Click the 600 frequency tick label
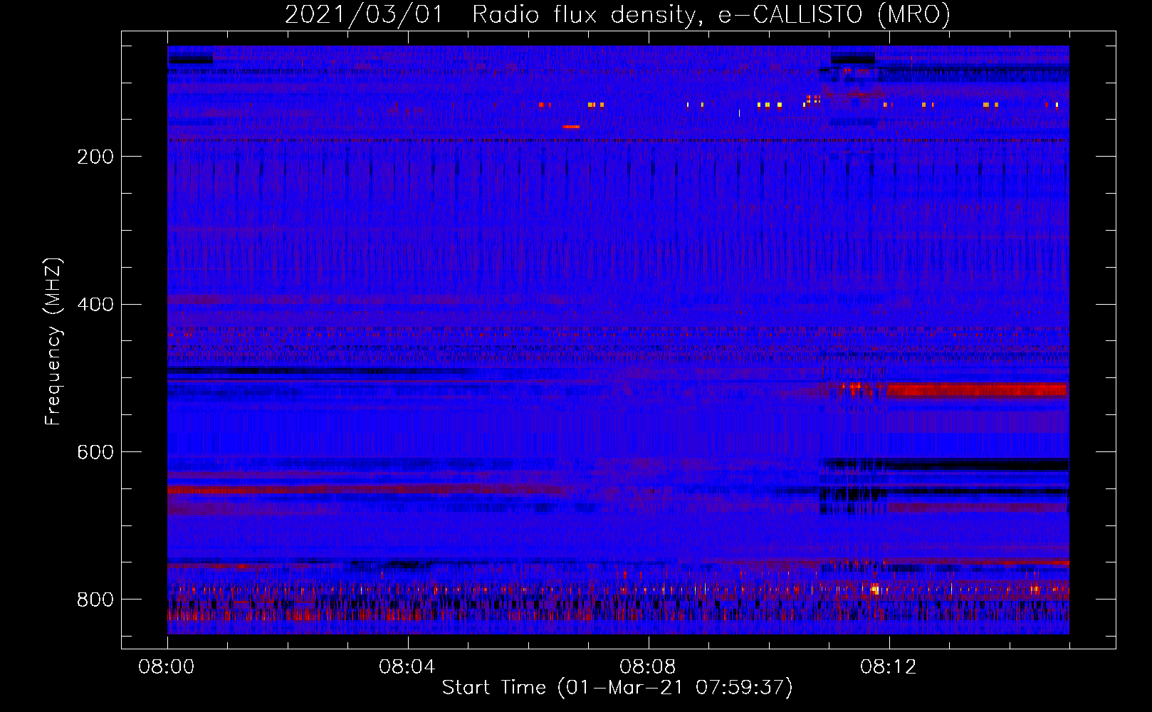The height and width of the screenshot is (712, 1152). click(95, 453)
